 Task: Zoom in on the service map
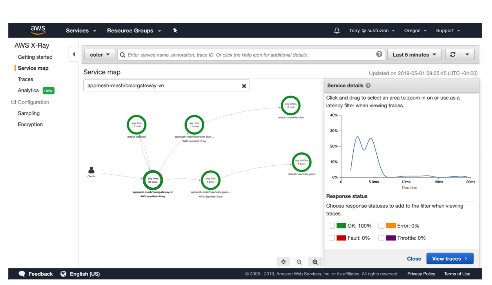coord(315,262)
